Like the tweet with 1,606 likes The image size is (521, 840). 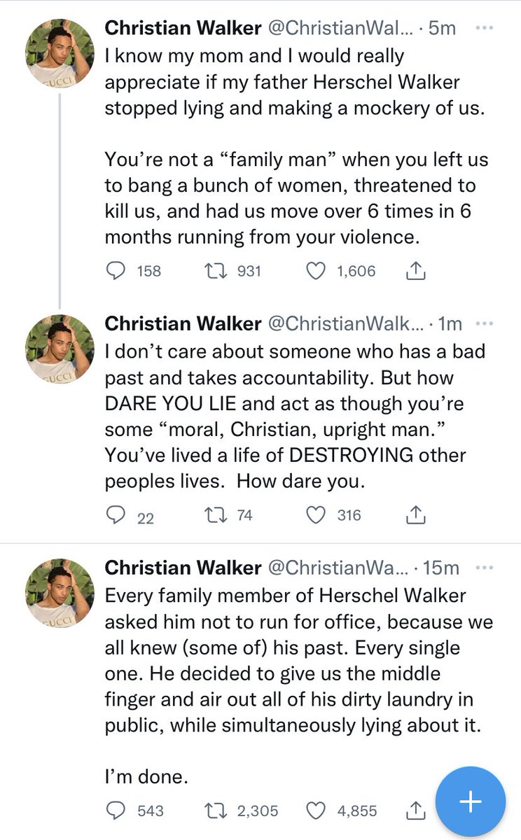(x=318, y=270)
